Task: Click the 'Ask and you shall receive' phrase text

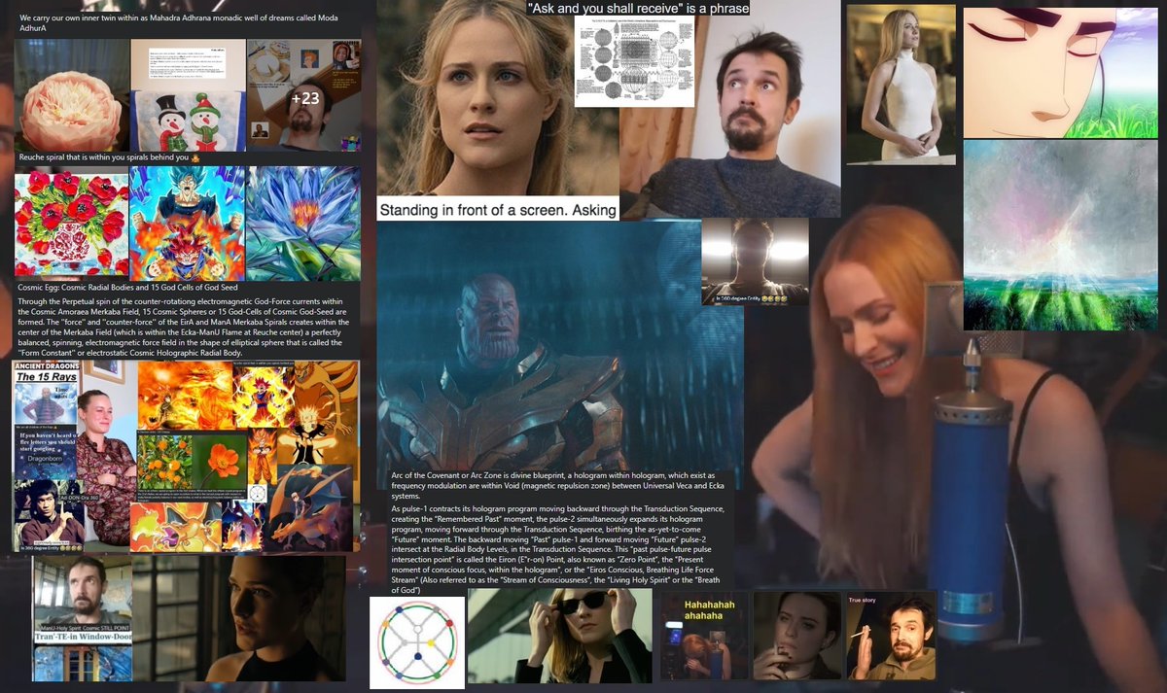Action: (x=638, y=8)
